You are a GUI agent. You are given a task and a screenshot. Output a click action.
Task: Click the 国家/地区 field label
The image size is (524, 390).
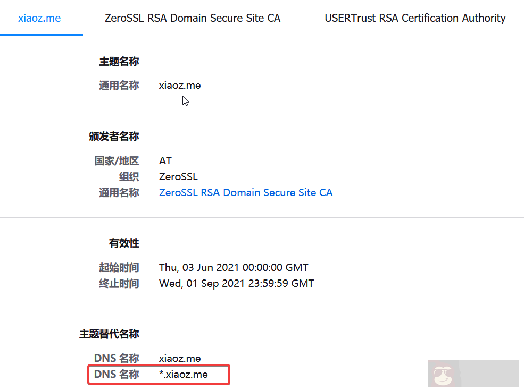click(117, 160)
